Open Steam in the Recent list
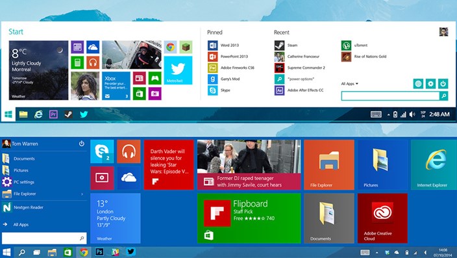This screenshot has width=457, height=258. [286, 45]
